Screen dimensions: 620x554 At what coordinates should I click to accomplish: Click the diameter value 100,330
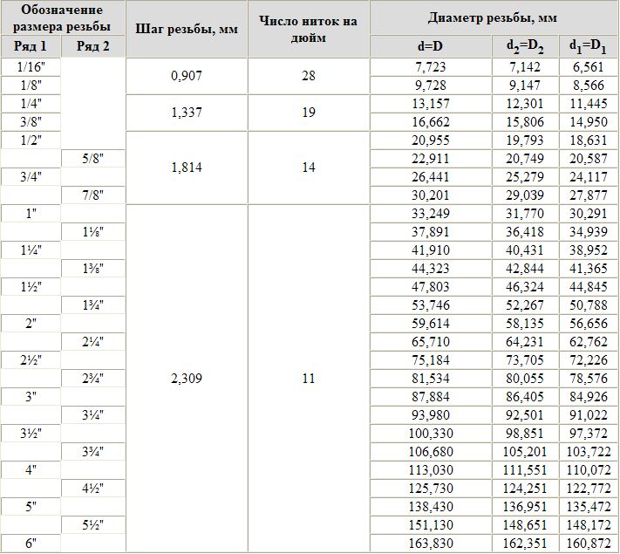tap(431, 434)
